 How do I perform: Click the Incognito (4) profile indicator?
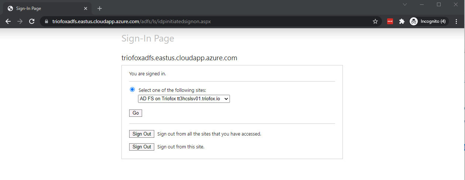[x=429, y=21]
